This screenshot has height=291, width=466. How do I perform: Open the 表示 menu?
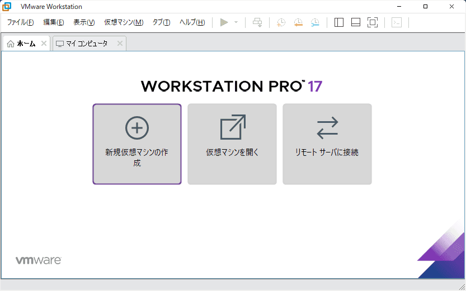pos(84,22)
